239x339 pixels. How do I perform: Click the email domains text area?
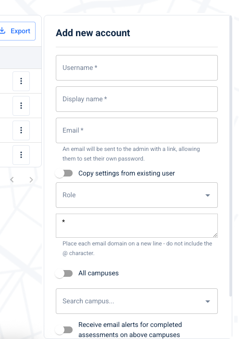coord(137,226)
